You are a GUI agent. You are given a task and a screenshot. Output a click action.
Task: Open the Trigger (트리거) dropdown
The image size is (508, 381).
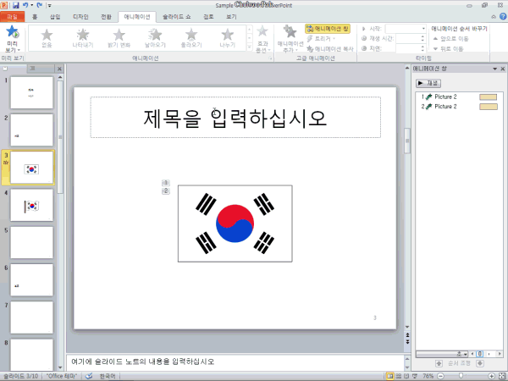(x=321, y=39)
